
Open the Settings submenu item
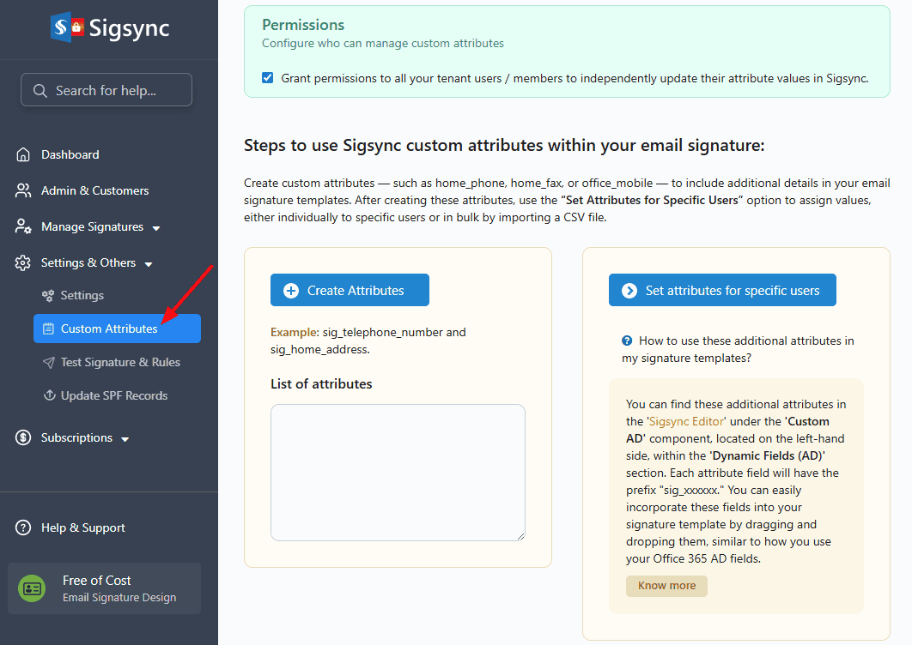[x=82, y=295]
